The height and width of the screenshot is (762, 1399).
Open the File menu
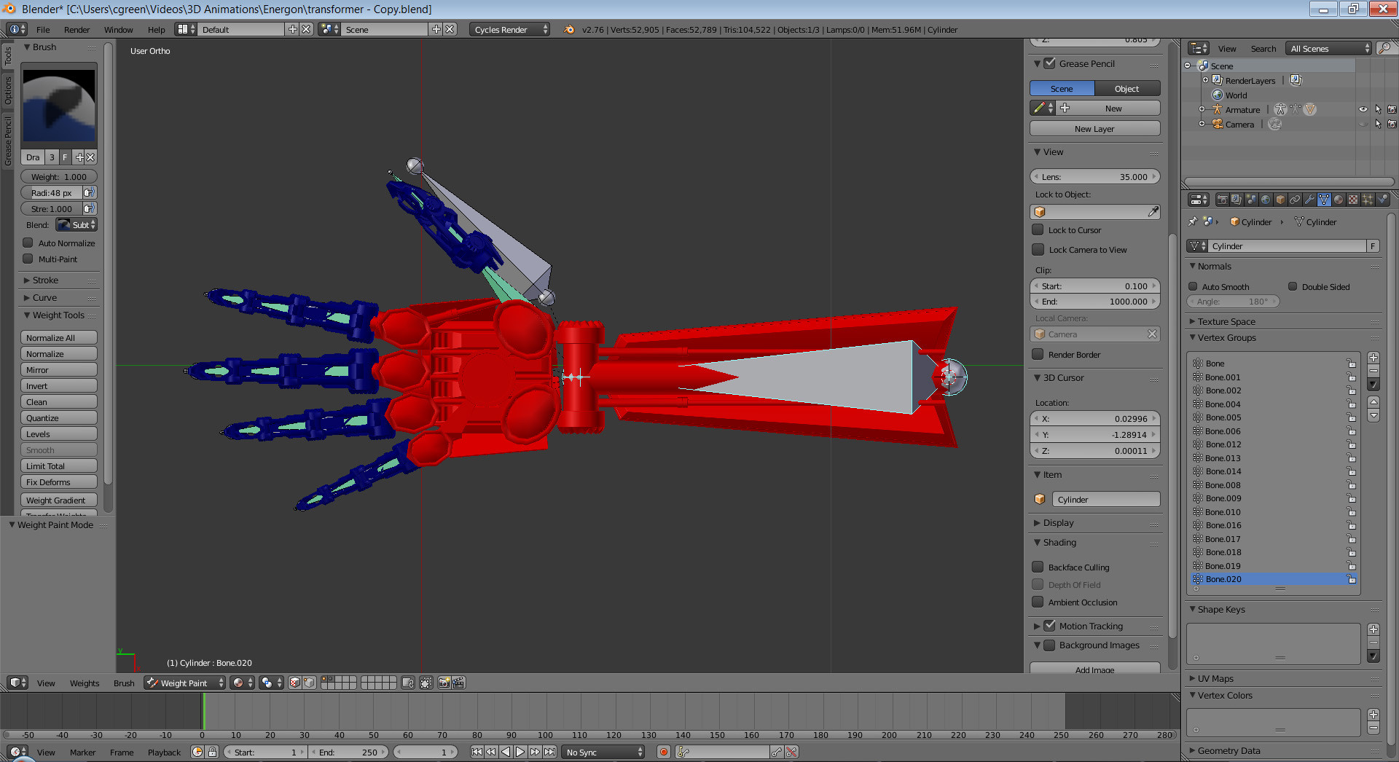coord(43,29)
